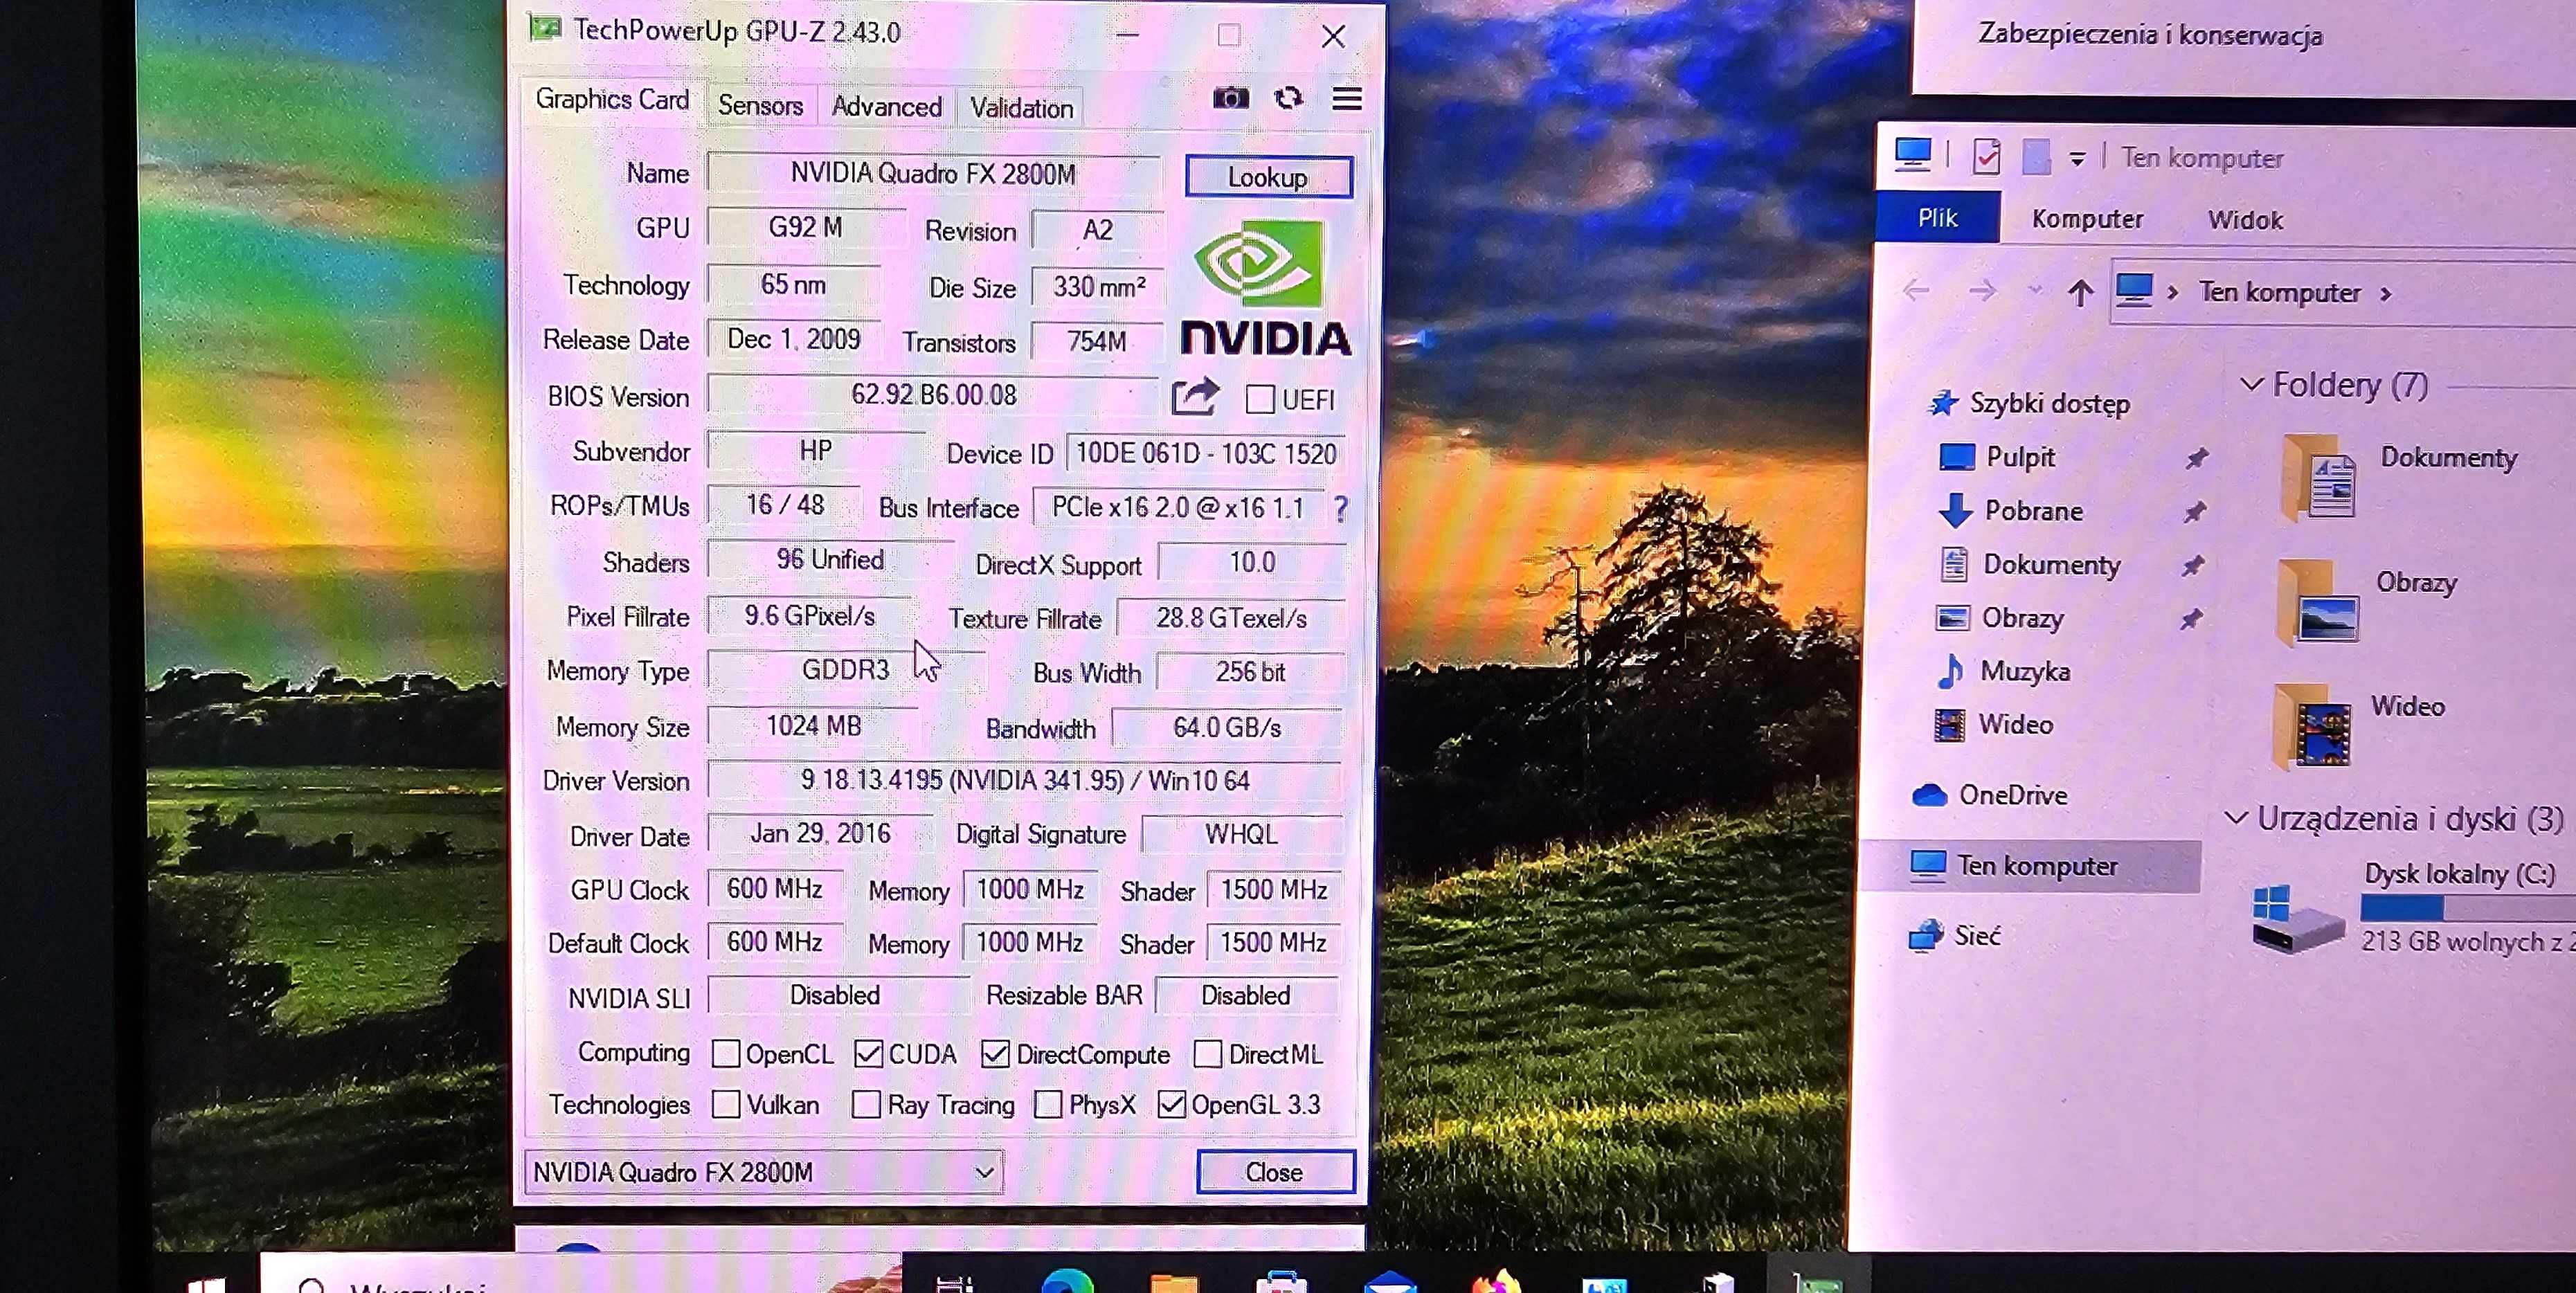Open the GPU selector dropdown NVIDIA Quadro FX 2800M
The height and width of the screenshot is (1293, 2576).
pyautogui.click(x=764, y=1172)
